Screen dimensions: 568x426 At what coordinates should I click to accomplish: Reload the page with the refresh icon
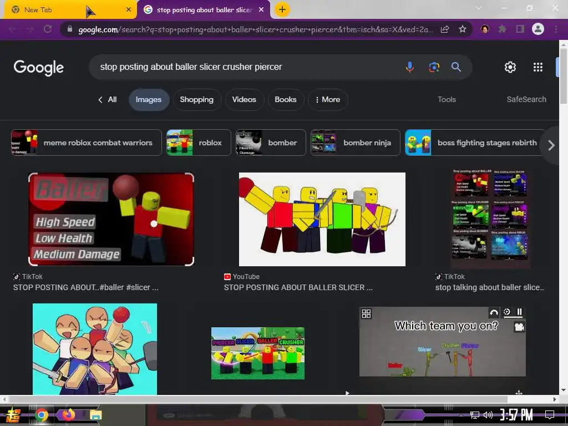(x=48, y=29)
